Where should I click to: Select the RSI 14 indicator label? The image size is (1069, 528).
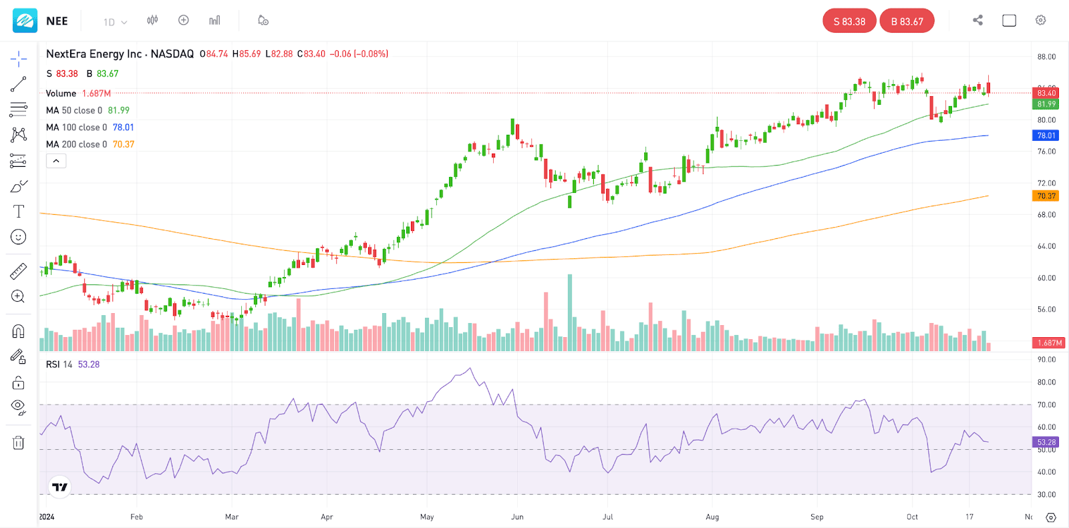tap(59, 364)
